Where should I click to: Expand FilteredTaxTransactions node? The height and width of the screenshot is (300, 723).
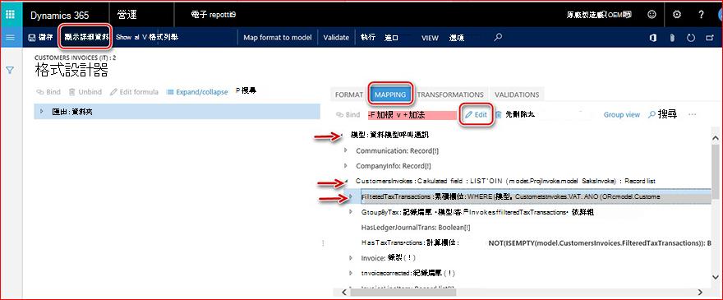tap(351, 196)
